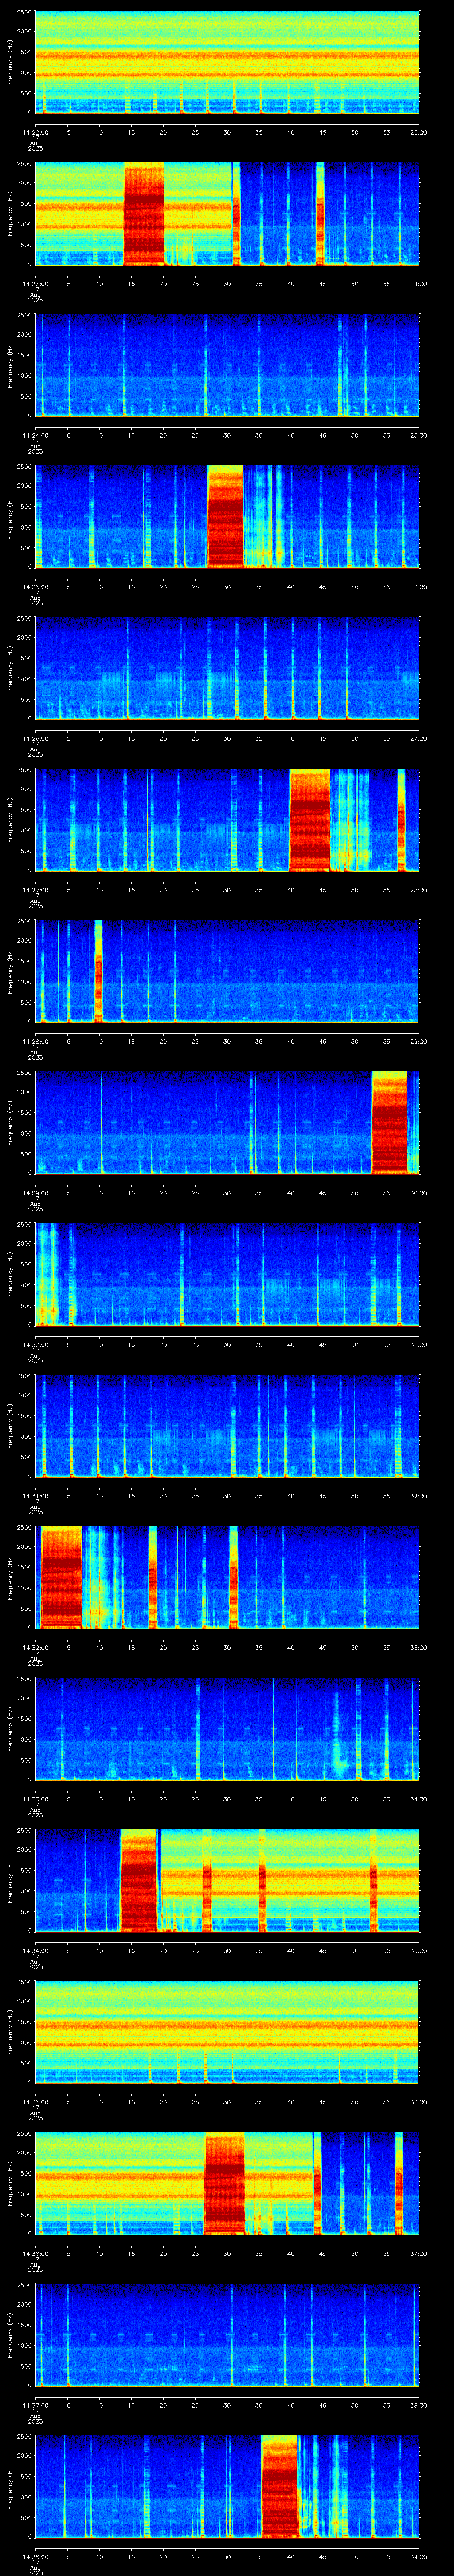This screenshot has width=454, height=2576.
Task: Select the spectrogram panel starting at 14:37:00
Action: click(227, 2335)
